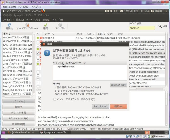Open the パッケージ(P) menu
170x140 pixels.
click(x=33, y=20)
